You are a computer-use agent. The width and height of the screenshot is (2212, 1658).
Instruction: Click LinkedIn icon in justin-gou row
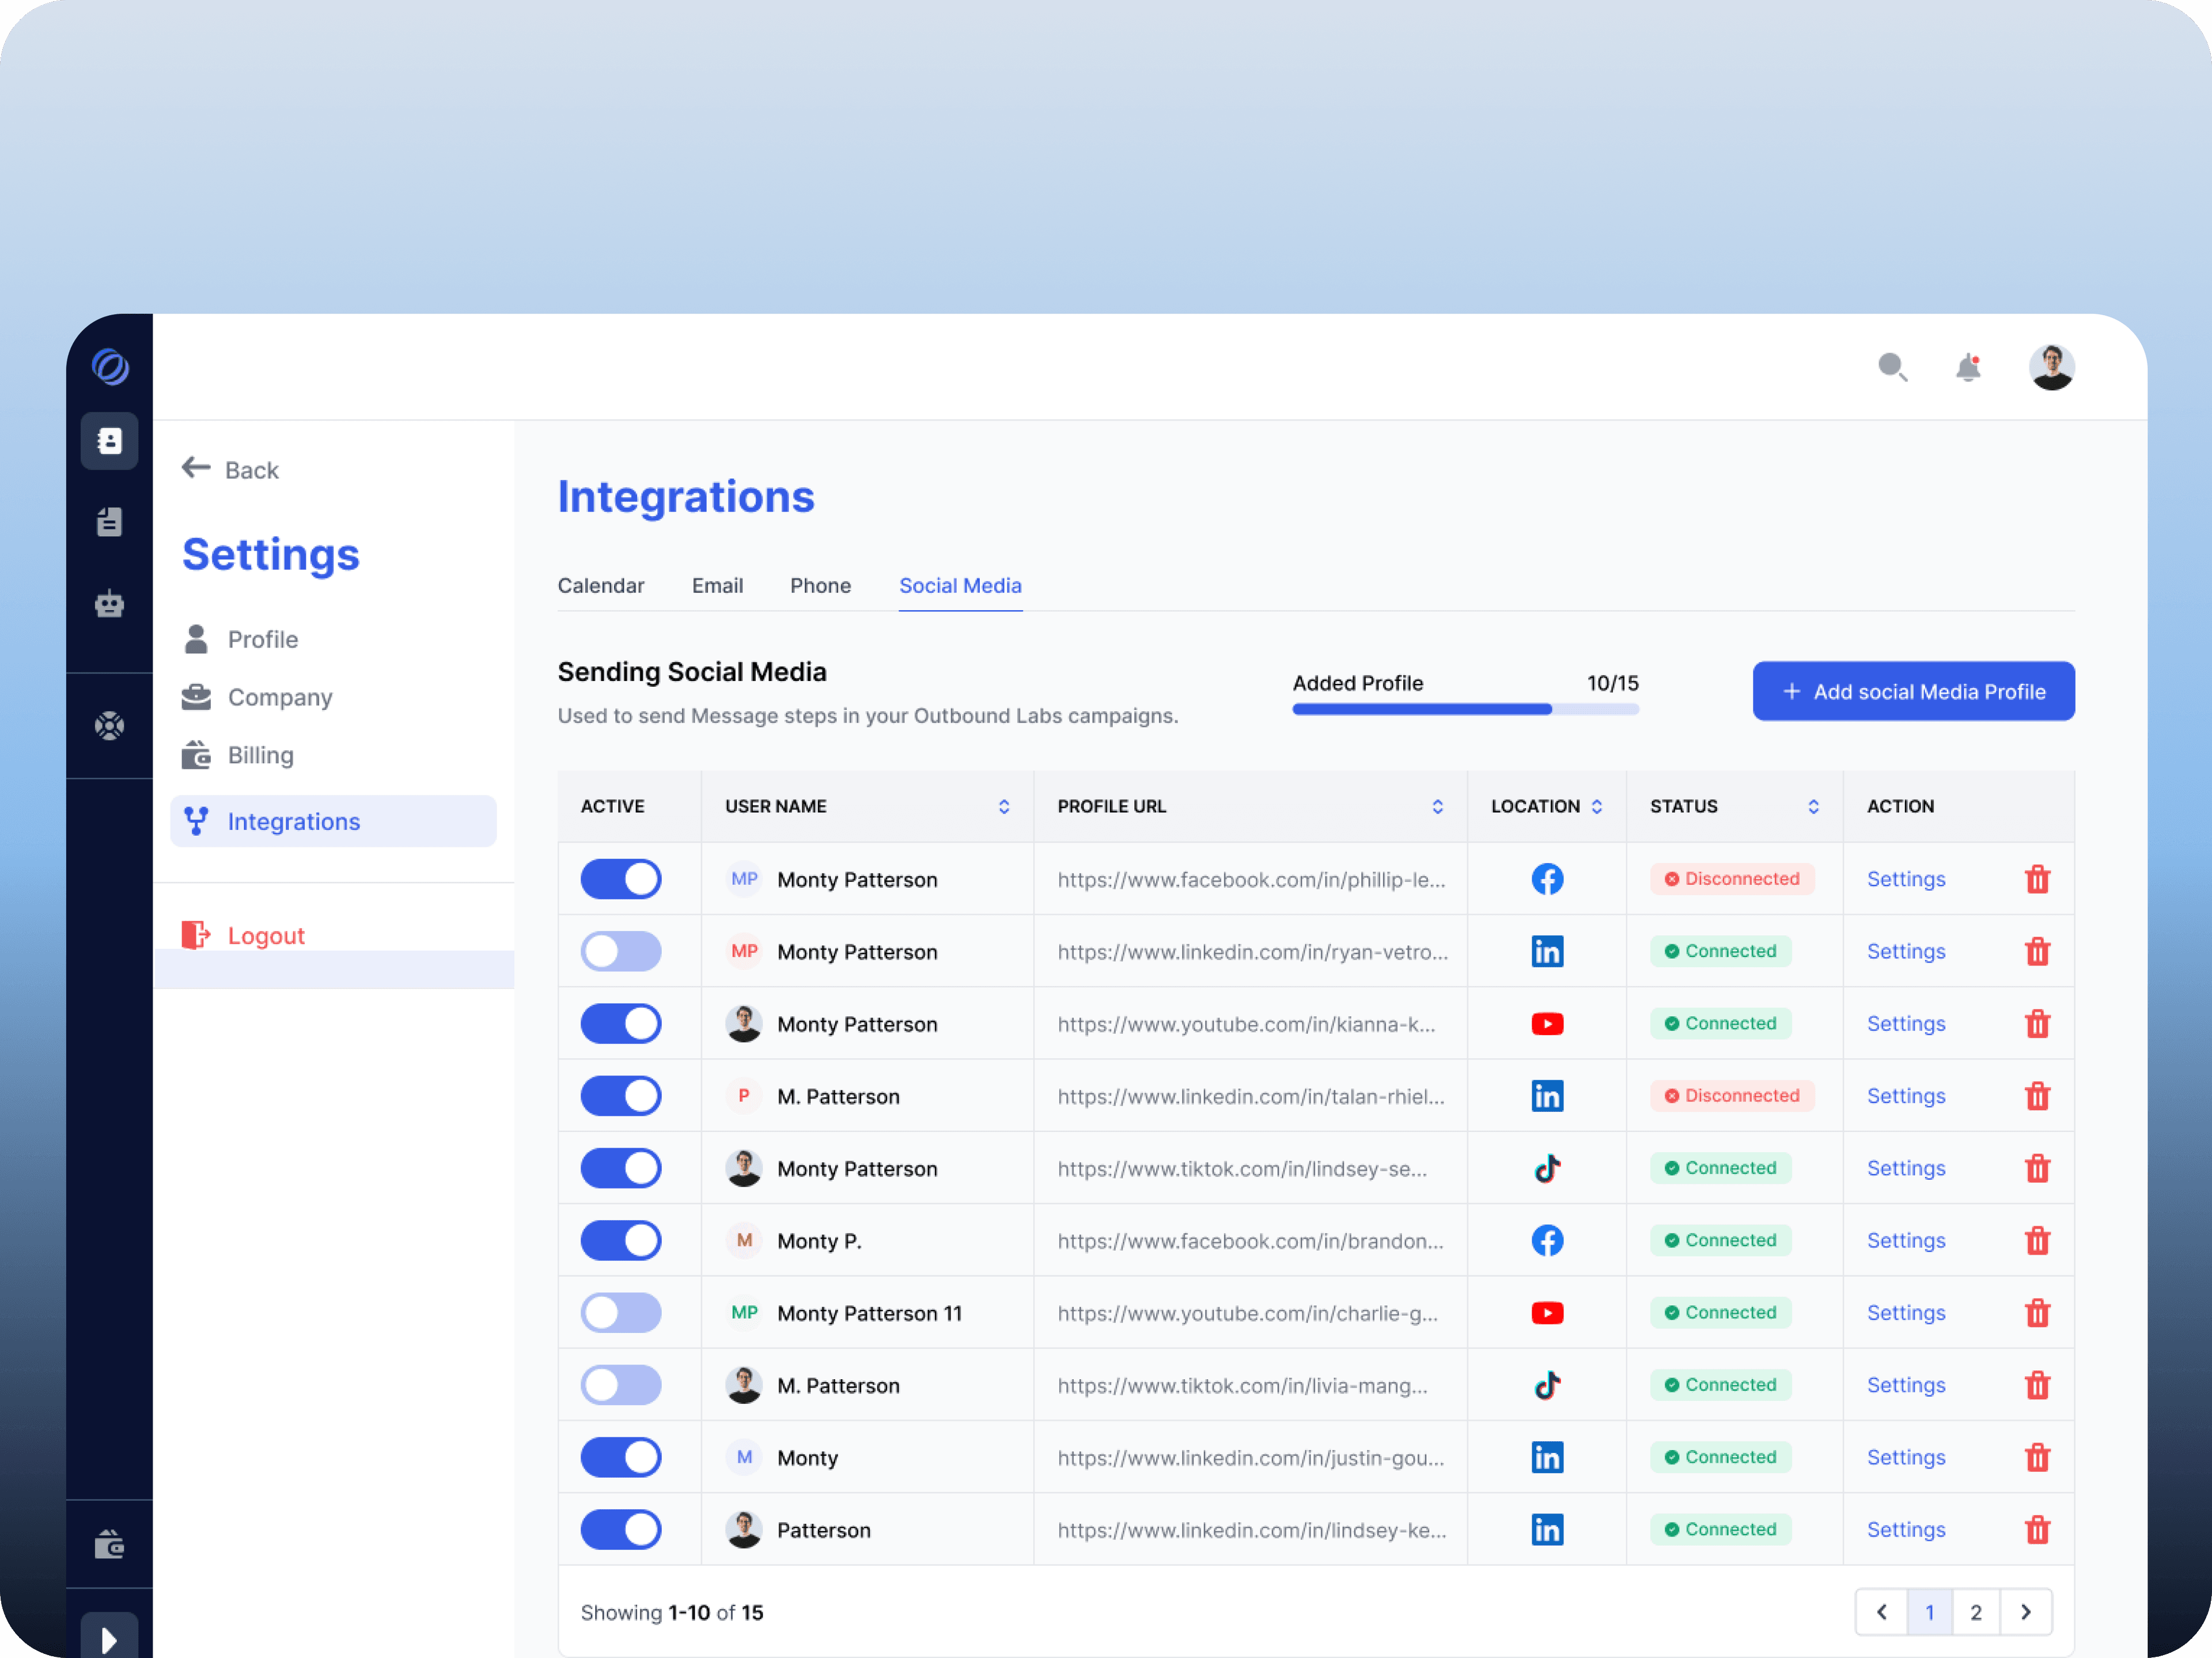pos(1547,1457)
